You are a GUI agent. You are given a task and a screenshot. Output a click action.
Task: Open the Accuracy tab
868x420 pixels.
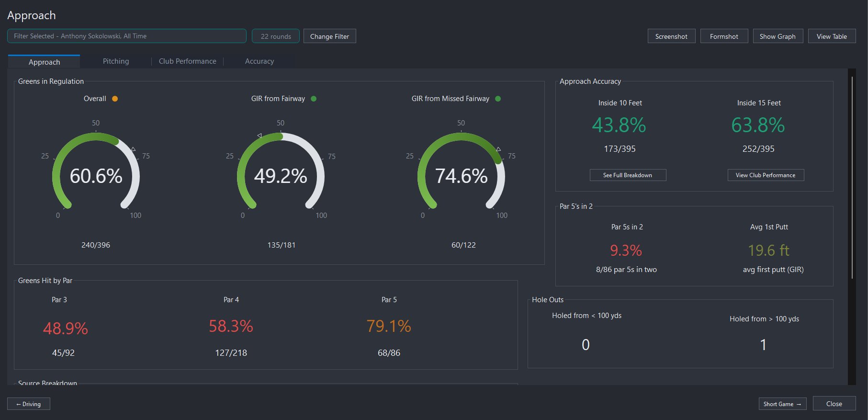point(259,61)
